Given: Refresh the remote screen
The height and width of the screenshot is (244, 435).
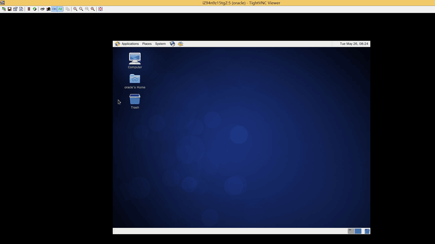Looking at the screenshot, I should (35, 9).
